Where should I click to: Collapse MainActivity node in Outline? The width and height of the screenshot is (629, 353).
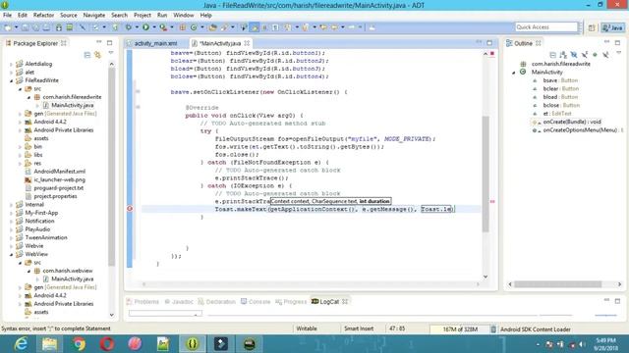[x=514, y=73]
